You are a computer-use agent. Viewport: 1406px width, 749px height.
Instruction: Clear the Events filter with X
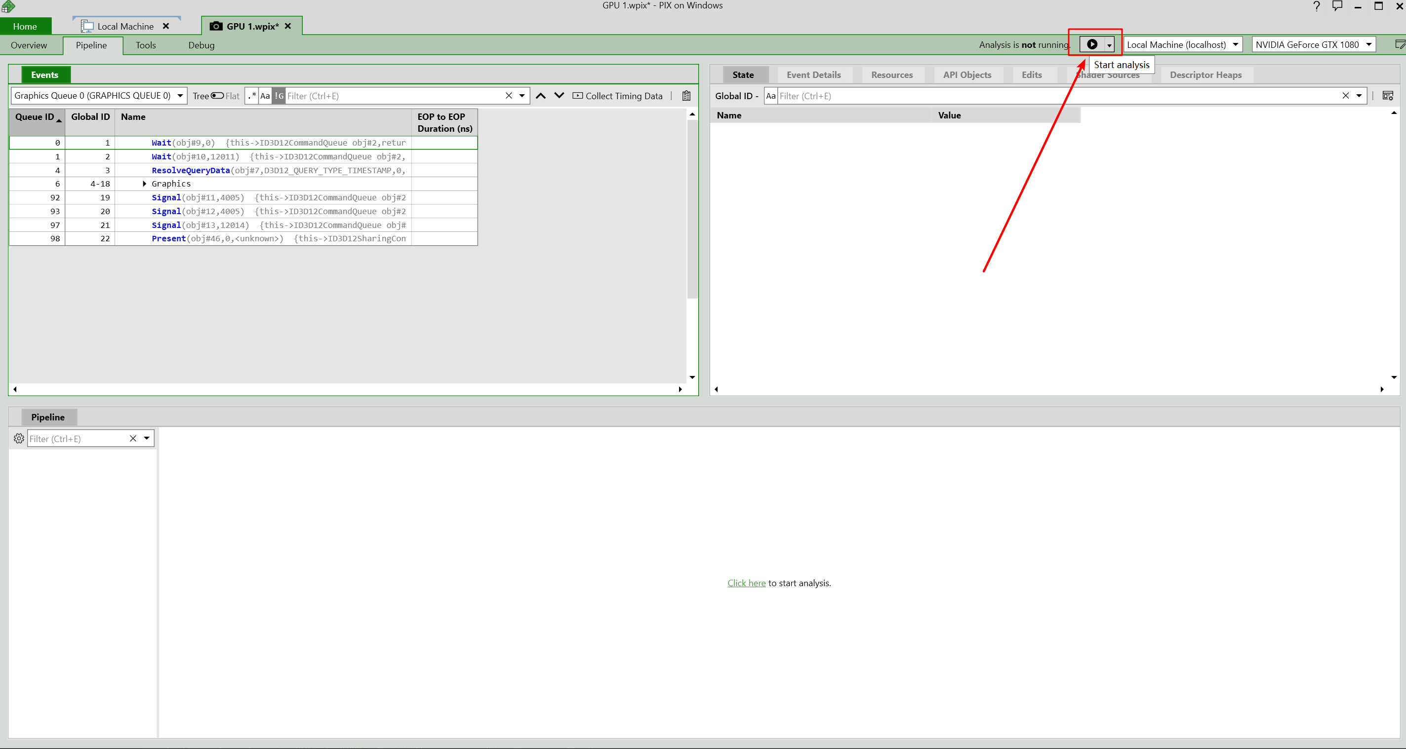[509, 96]
